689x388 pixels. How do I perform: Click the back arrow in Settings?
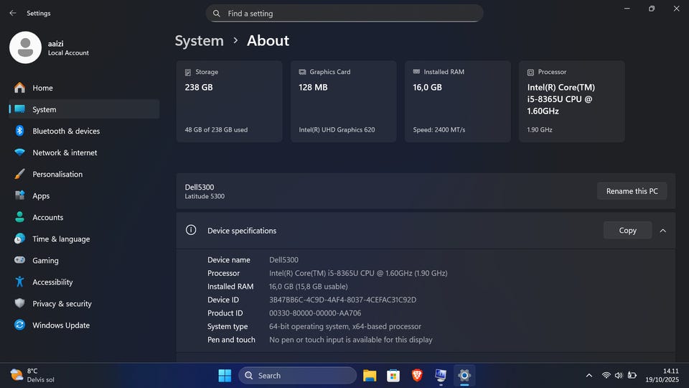coord(12,13)
